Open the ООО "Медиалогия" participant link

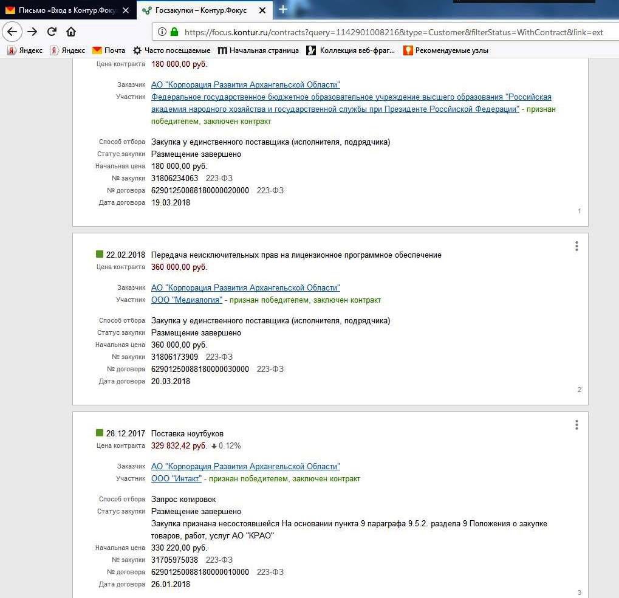[186, 300]
